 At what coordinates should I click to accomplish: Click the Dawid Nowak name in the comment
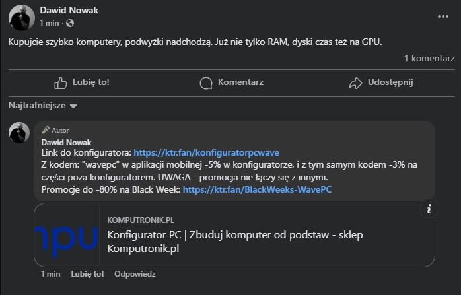tap(66, 141)
